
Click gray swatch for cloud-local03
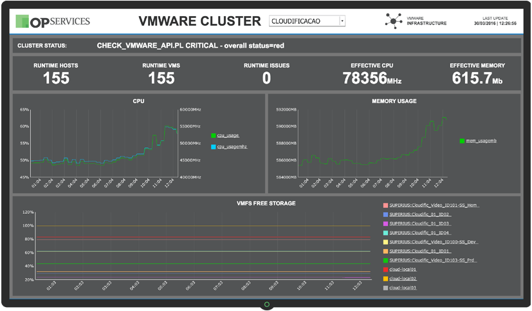click(385, 288)
